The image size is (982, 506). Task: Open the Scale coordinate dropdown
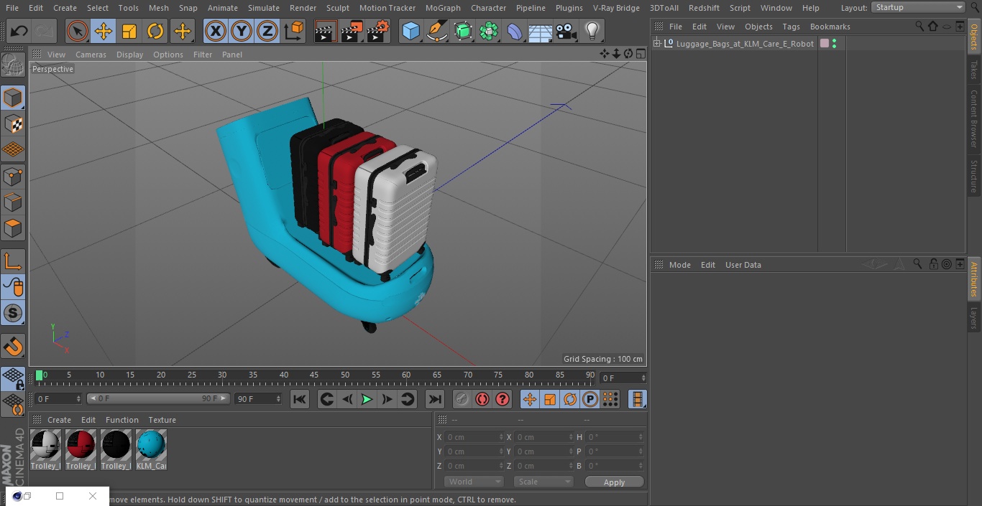click(543, 482)
